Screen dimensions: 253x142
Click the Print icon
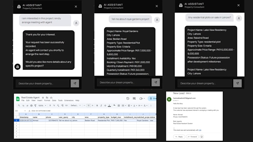click(x=31, y=106)
